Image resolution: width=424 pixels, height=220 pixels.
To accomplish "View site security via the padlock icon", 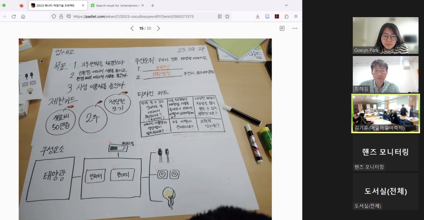I will (x=61, y=16).
